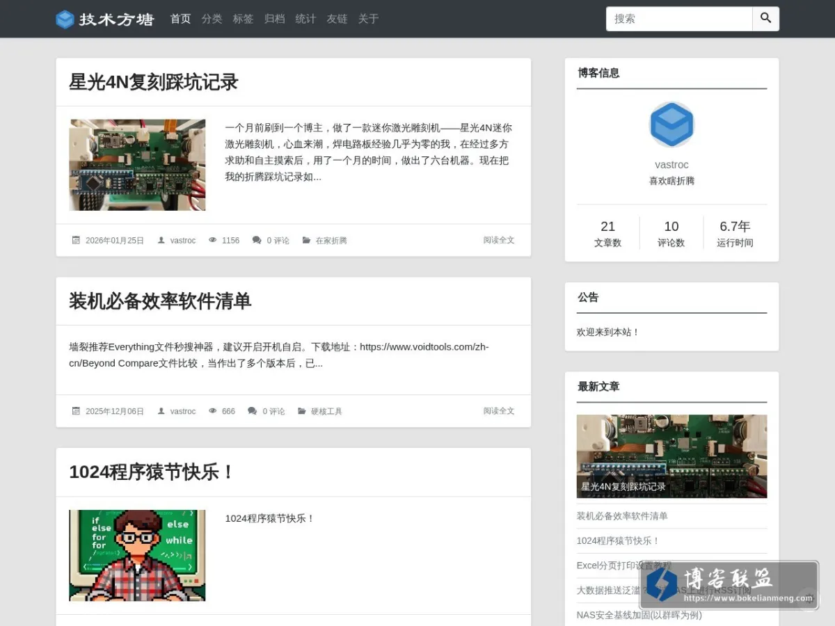
Task: Open sidebar link 装机必备效率软件清单
Action: 622,516
